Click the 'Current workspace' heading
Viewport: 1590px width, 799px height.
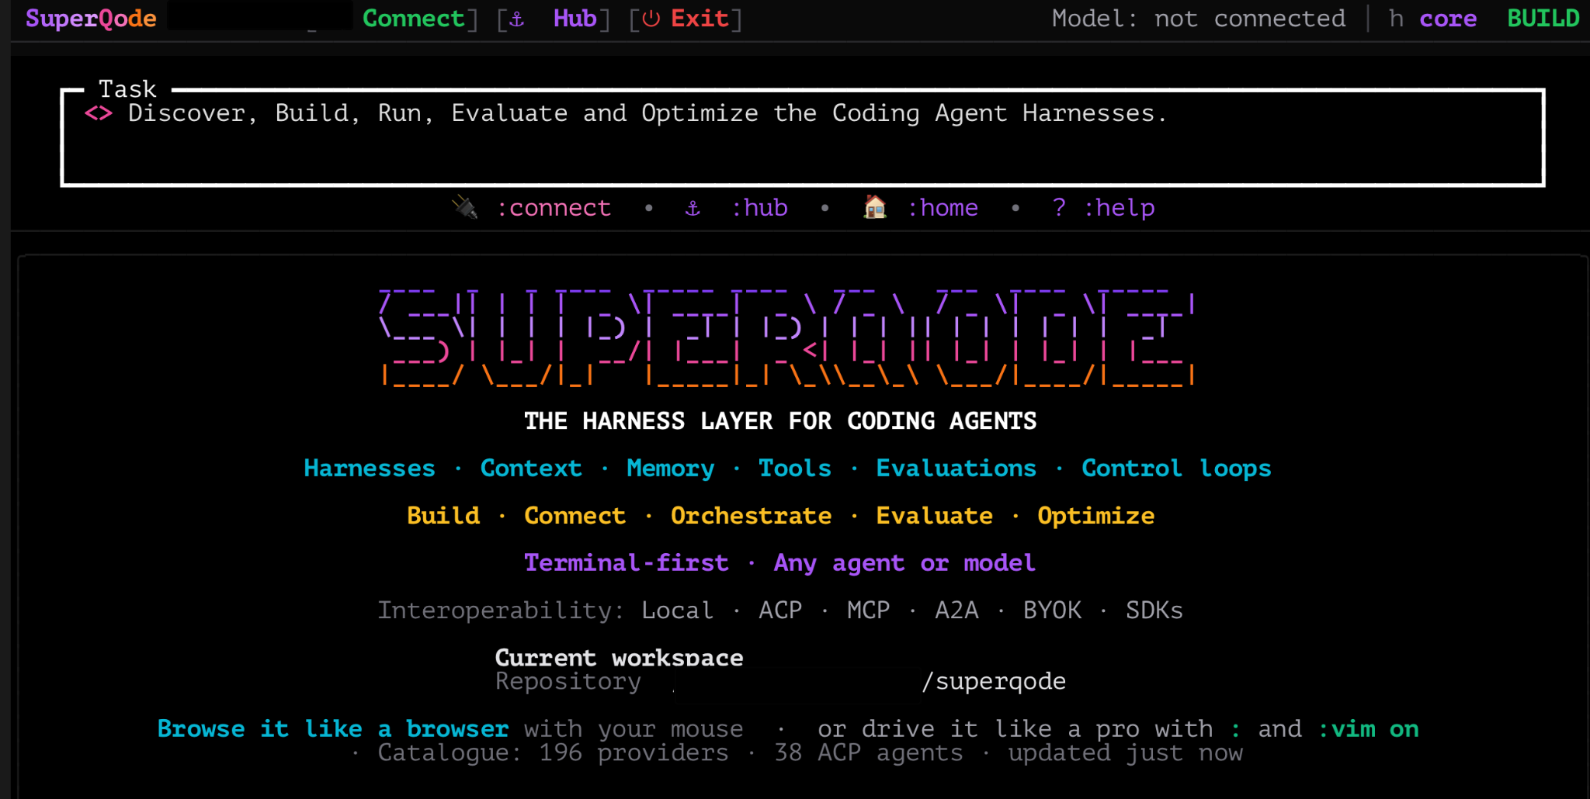(x=619, y=657)
